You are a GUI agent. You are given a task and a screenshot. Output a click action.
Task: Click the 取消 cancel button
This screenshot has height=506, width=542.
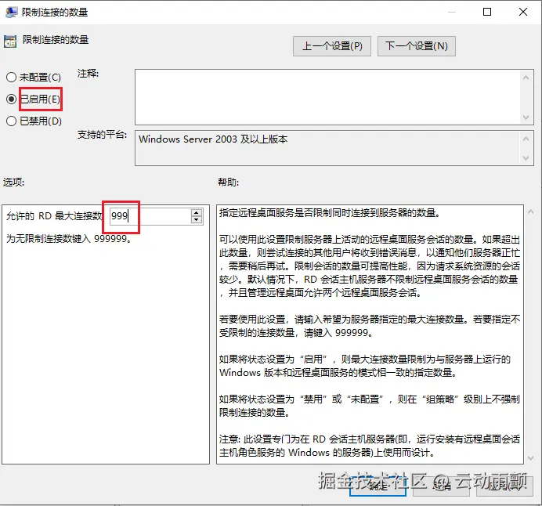[x=442, y=486]
